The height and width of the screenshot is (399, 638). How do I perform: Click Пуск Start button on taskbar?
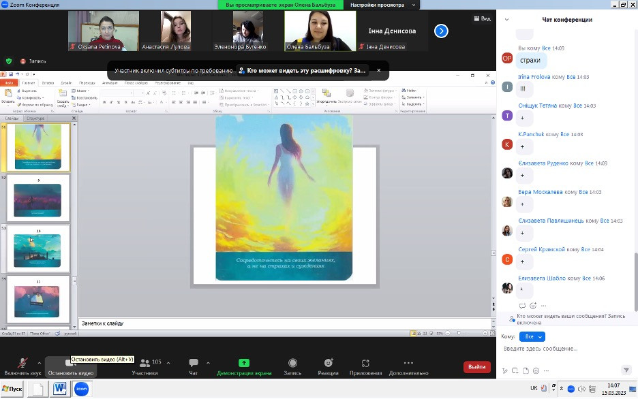point(12,389)
